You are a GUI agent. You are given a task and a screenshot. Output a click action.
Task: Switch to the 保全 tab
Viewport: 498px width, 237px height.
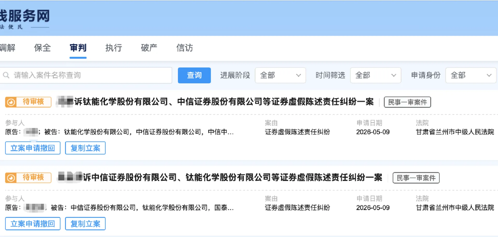click(x=42, y=48)
